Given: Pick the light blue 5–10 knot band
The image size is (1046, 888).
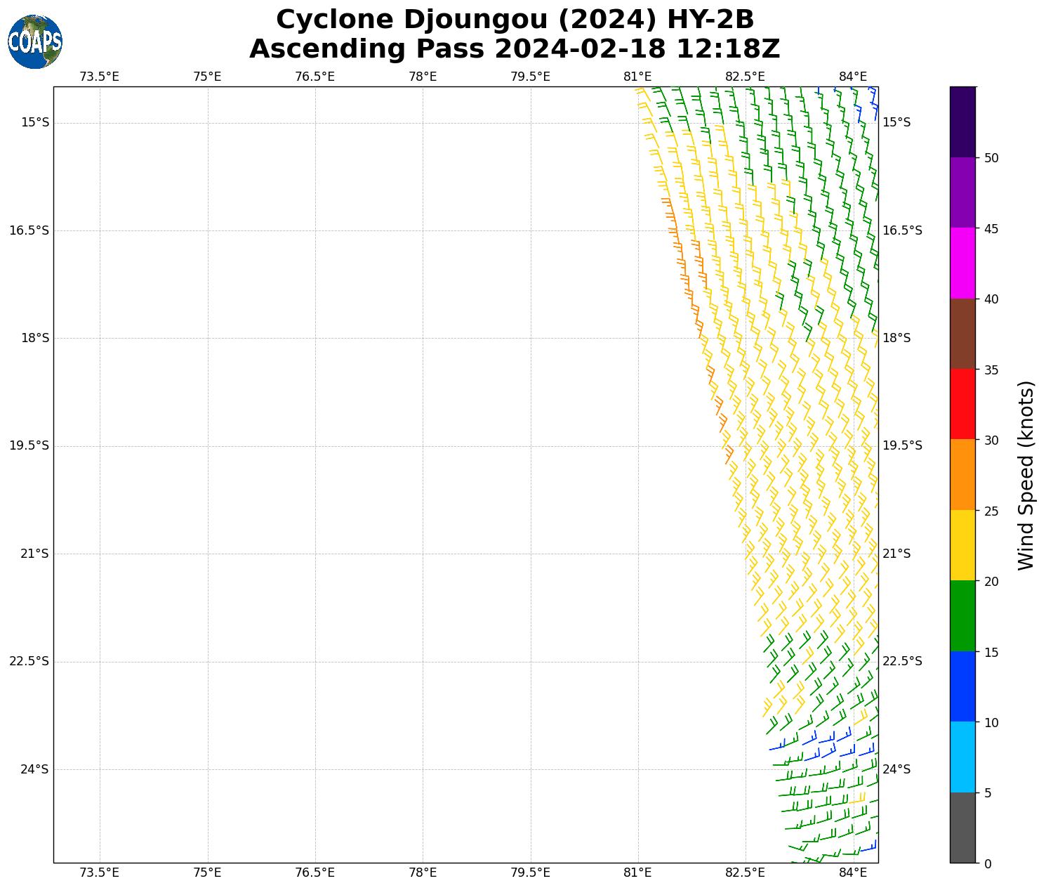Looking at the screenshot, I should click(x=962, y=757).
